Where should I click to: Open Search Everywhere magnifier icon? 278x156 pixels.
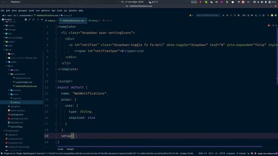click(268, 16)
